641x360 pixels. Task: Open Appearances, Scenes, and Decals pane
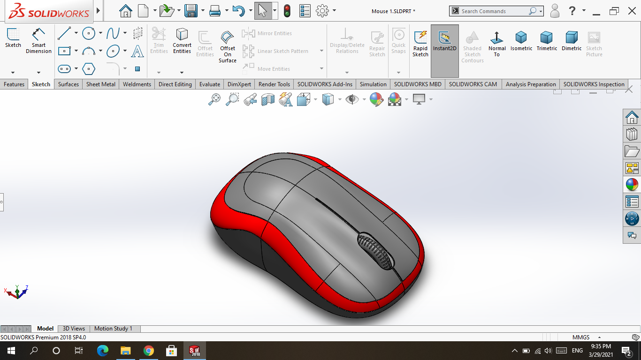pyautogui.click(x=632, y=185)
